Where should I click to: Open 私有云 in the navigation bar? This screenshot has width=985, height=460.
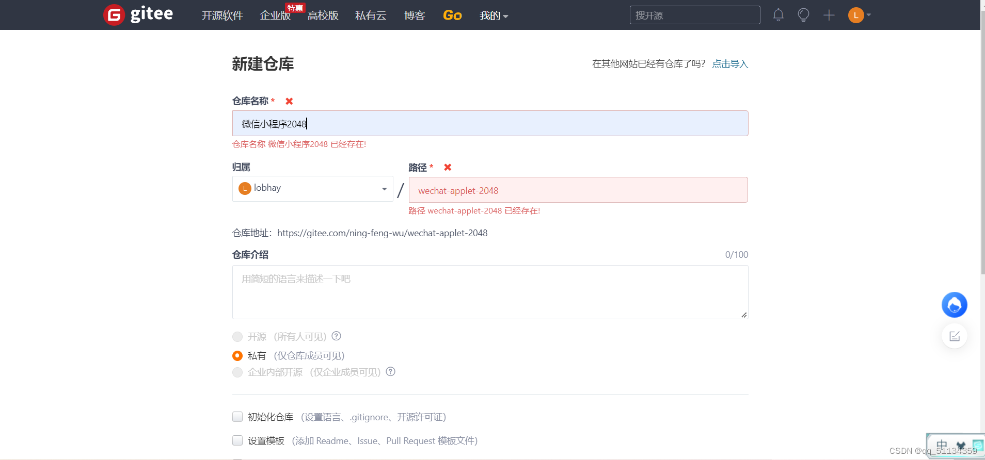pyautogui.click(x=371, y=15)
